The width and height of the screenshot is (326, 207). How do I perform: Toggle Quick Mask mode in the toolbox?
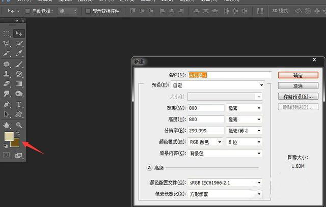(x=7, y=155)
